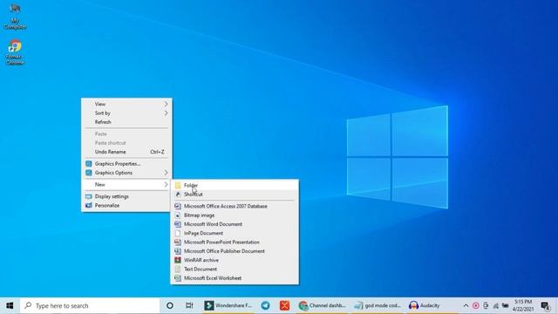Click the red circular tray icon
Image resolution: width=558 pixels, height=314 pixels.
(476, 305)
